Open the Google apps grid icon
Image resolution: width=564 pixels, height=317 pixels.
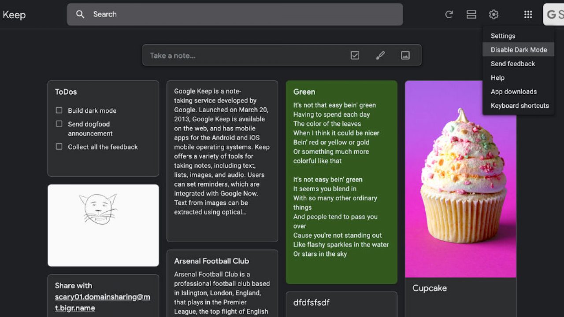[x=528, y=15]
